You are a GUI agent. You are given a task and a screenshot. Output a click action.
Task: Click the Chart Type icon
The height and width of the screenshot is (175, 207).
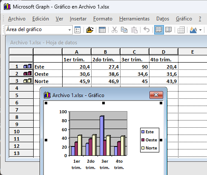193,30
